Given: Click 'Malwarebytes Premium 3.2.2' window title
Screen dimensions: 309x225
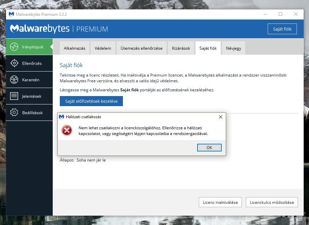Looking at the screenshot, I should tap(41, 14).
